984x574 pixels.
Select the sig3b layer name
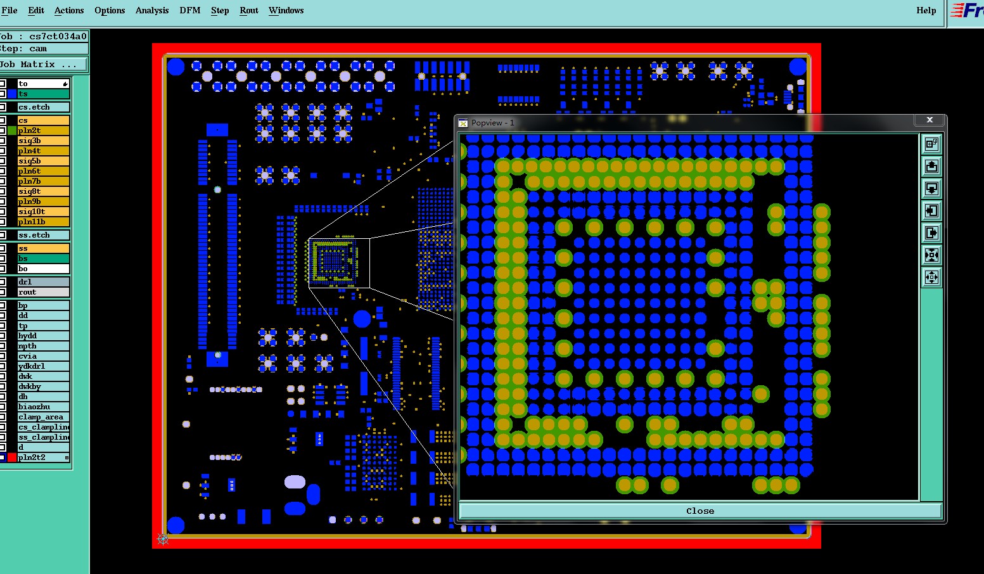coord(43,141)
